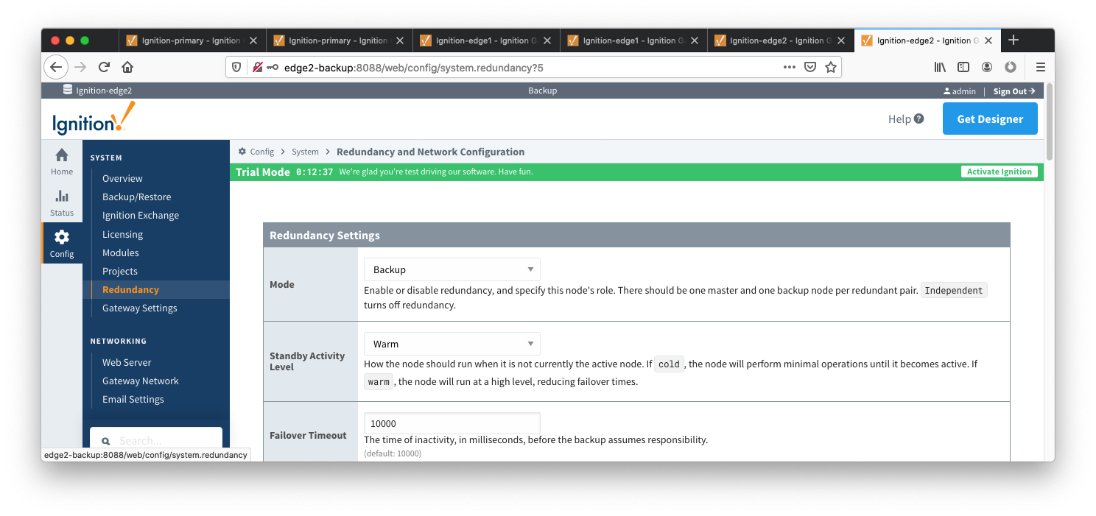
Task: Open the Firefox library icon
Action: point(941,67)
